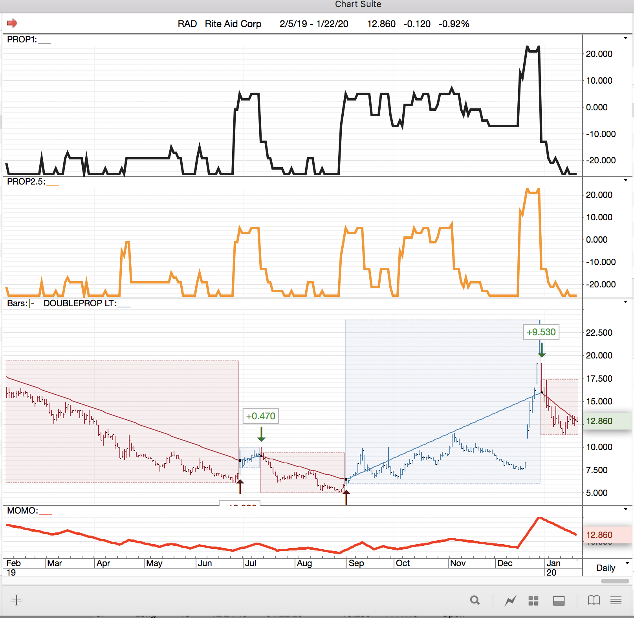The image size is (634, 618).
Task: Switch to the four-square grid layout icon
Action: tap(533, 600)
